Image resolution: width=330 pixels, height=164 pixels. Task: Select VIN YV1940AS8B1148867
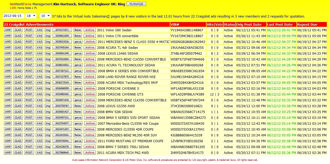187,30
